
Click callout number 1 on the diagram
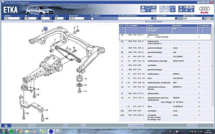pos(46,29)
